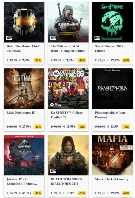Image resolution: width=135 pixels, height=198 pixels.
Task: Click the Game Pass badge on Halo cover
Action: click(9, 38)
